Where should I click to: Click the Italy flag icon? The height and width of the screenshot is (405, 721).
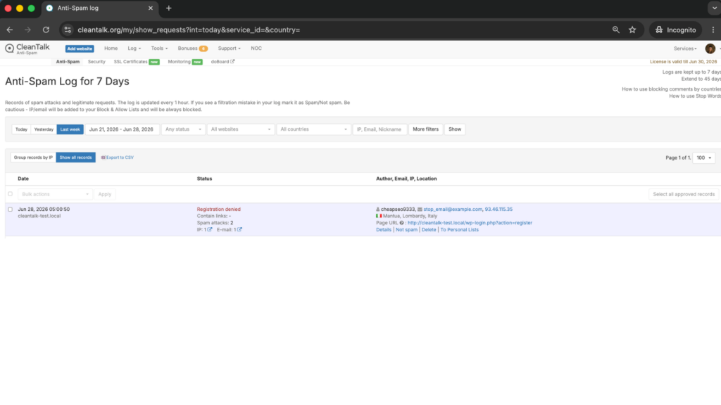pos(379,216)
